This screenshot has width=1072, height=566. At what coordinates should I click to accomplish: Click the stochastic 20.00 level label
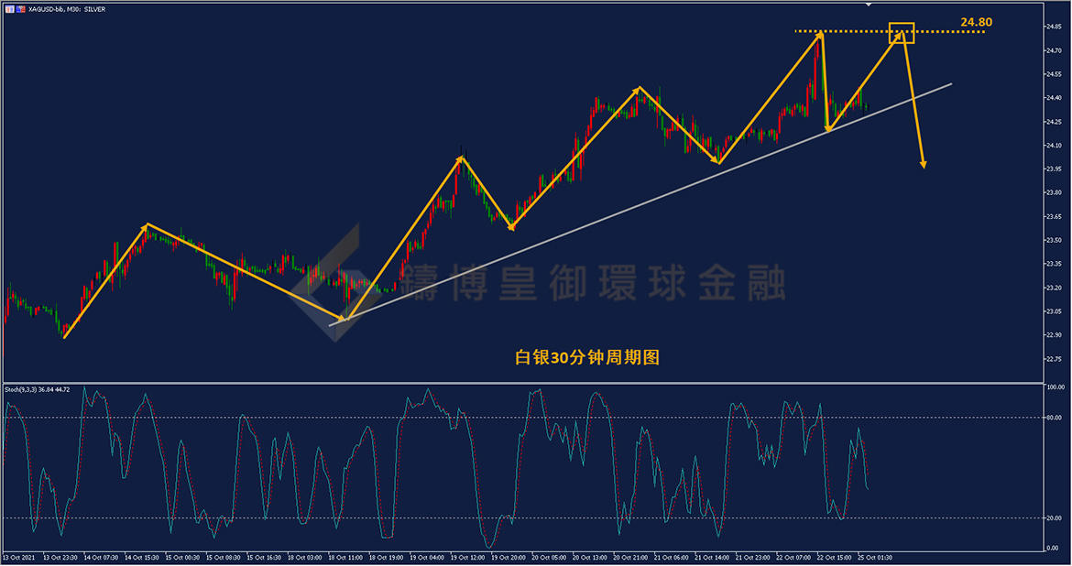1054,517
